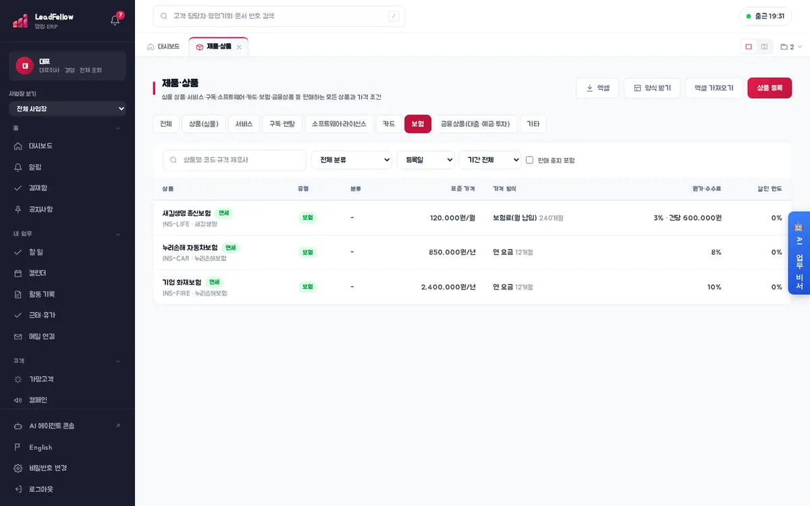Viewport: 810px width, 506px height.
Task: Open 결재함 in the sidebar
Action: click(67, 188)
